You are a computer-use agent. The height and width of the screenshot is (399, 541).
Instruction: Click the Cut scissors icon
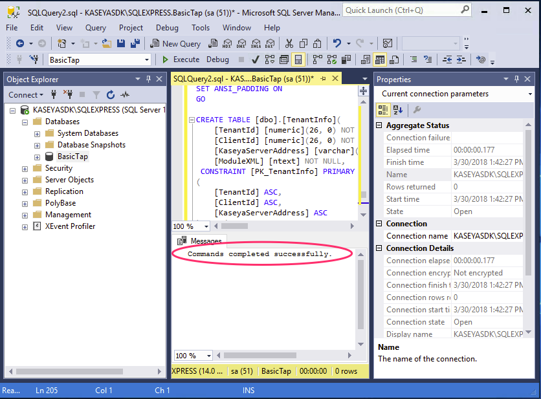289,43
